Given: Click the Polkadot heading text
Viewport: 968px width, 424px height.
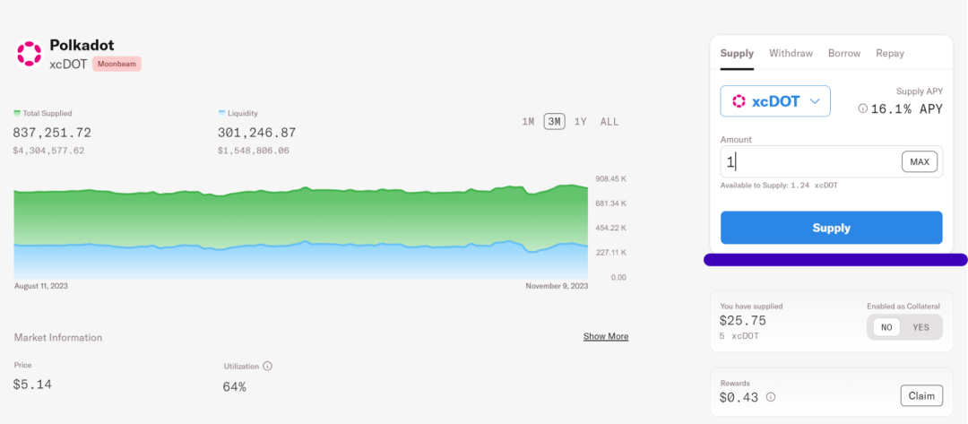Looking at the screenshot, I should [x=82, y=45].
